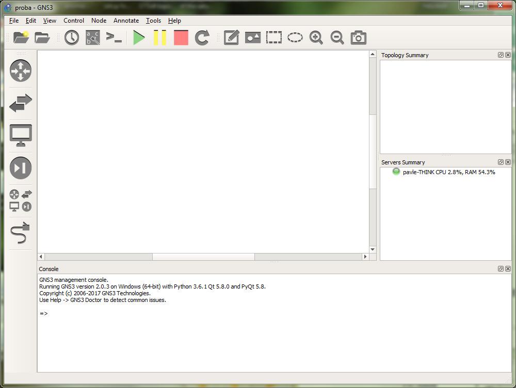Click the Zoom out magnifier icon
The image size is (516, 388).
pyautogui.click(x=337, y=38)
